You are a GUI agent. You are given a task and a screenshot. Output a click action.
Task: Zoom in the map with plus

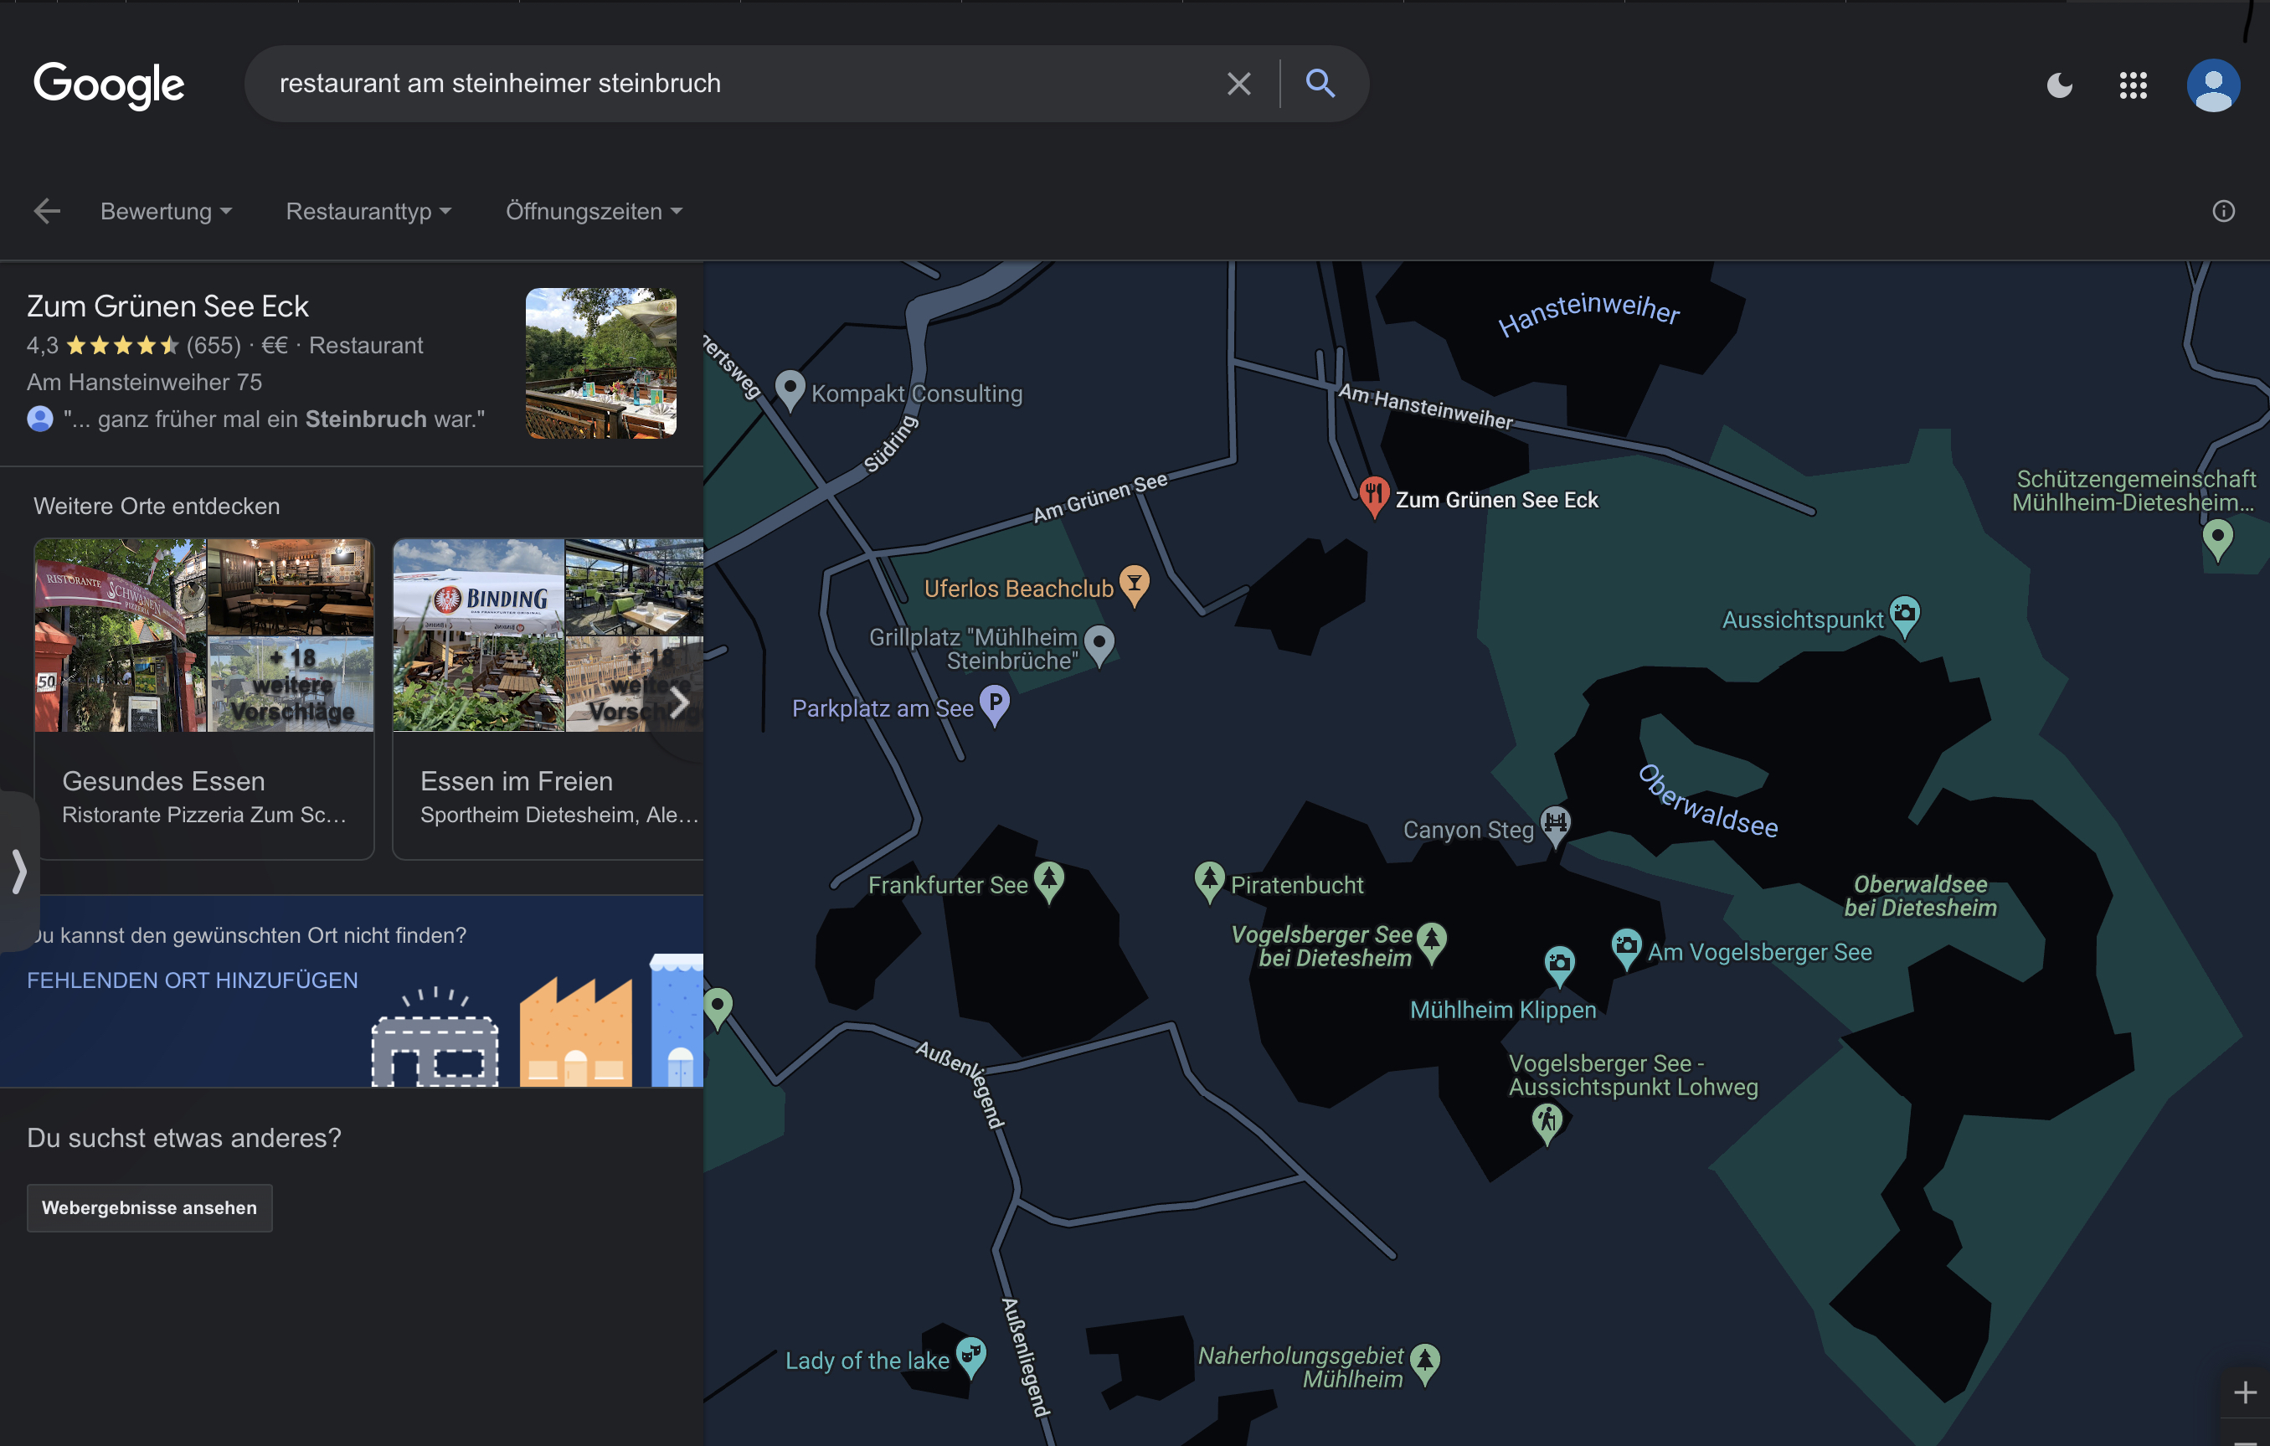point(2245,1392)
